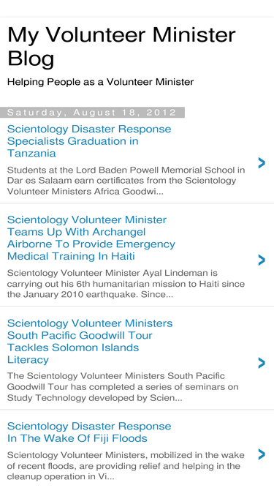Open the My Volunteer Minister Blog title

point(121,46)
